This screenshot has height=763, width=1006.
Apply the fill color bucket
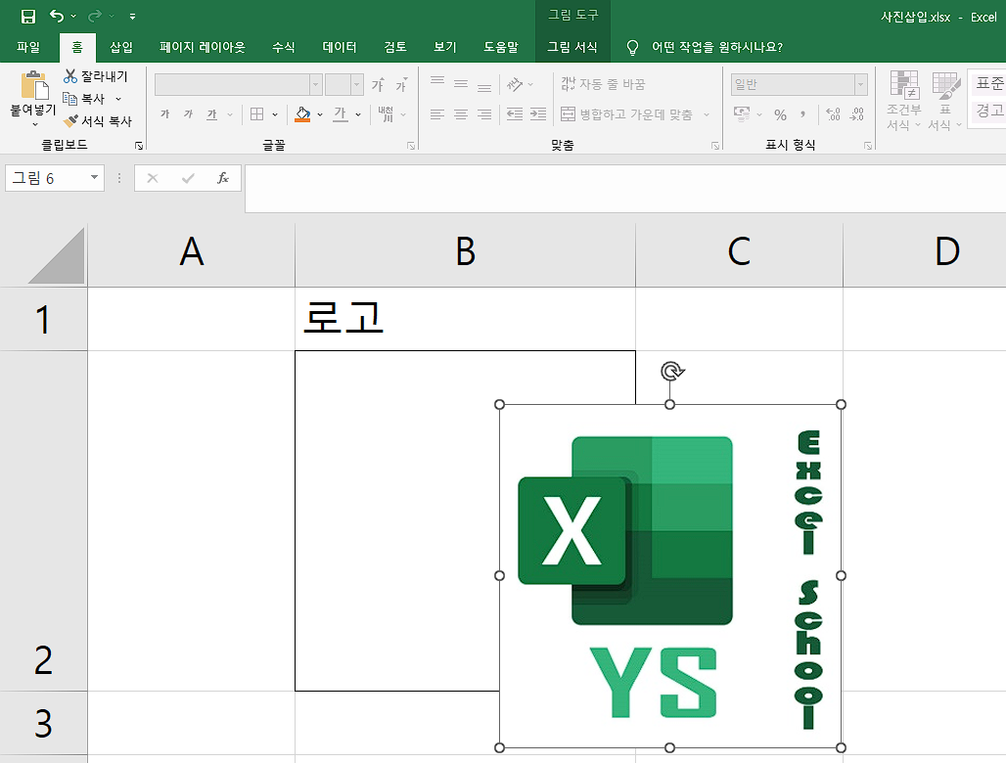coord(302,114)
